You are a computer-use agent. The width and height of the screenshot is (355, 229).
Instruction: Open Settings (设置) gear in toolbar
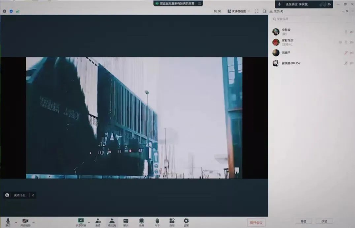[186, 222]
